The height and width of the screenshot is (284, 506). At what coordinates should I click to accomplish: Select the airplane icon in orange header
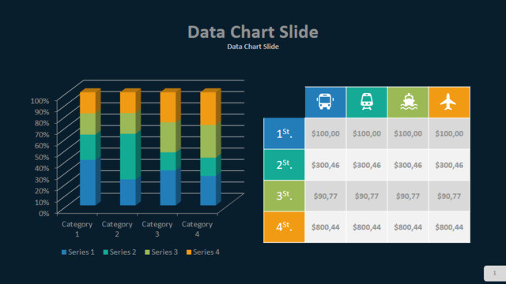(448, 102)
